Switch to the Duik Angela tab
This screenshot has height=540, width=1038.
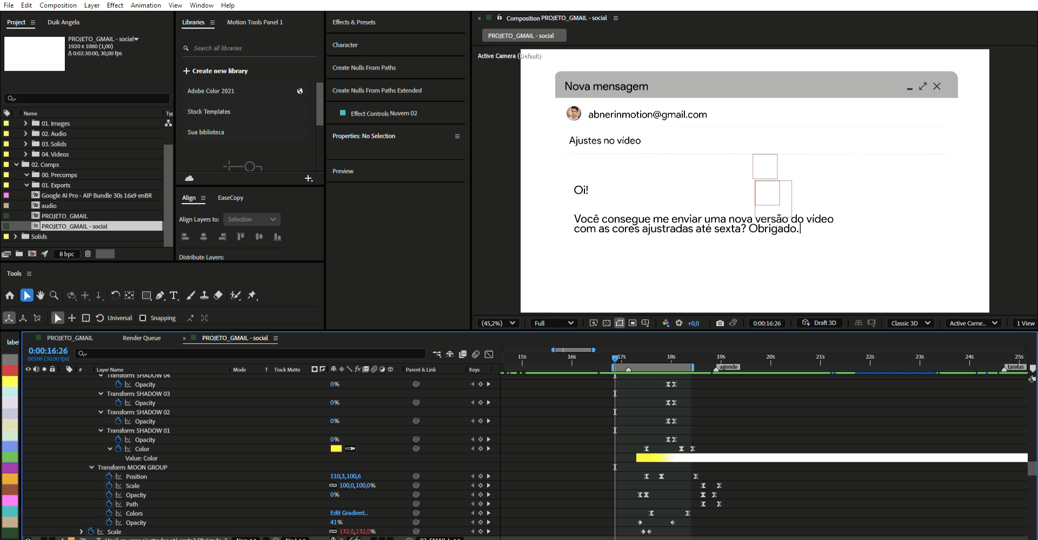(x=63, y=22)
